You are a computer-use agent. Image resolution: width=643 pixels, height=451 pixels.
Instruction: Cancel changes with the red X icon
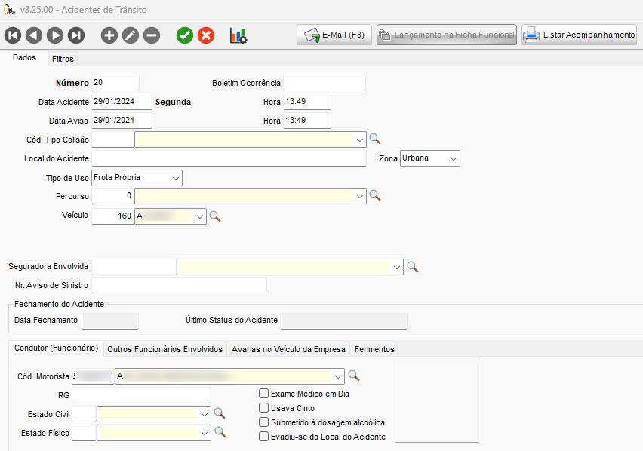[x=205, y=35]
